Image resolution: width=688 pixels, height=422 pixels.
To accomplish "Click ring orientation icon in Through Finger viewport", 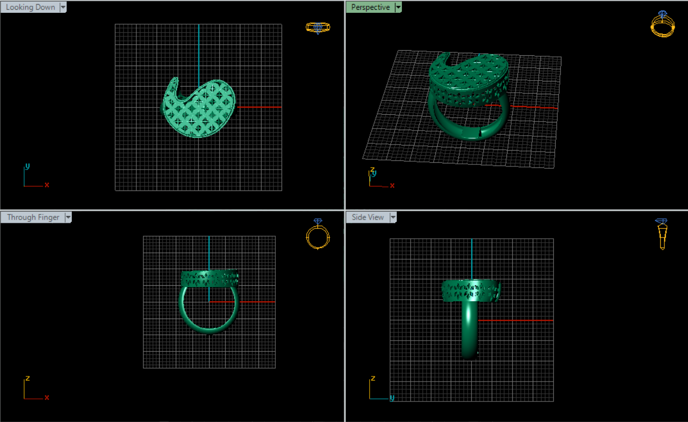I will click(318, 235).
